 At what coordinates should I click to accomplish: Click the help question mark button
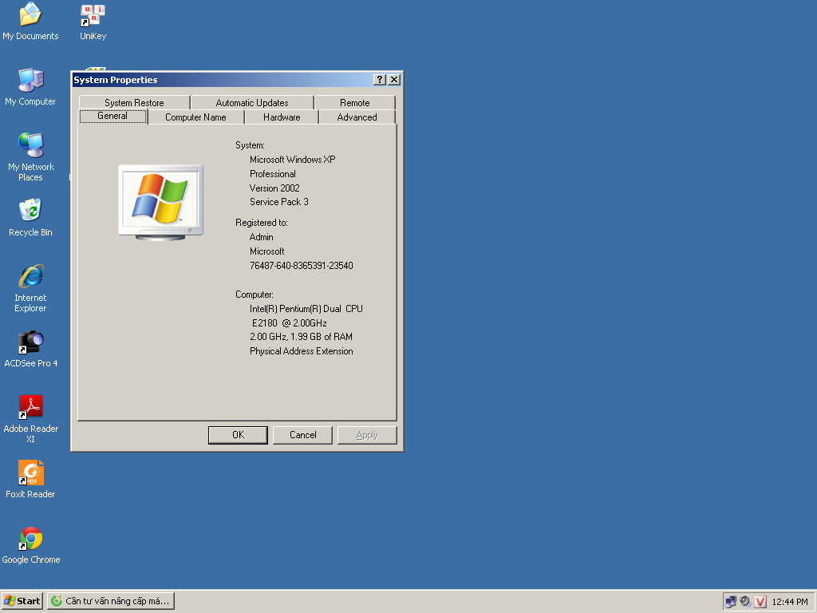pyautogui.click(x=380, y=79)
